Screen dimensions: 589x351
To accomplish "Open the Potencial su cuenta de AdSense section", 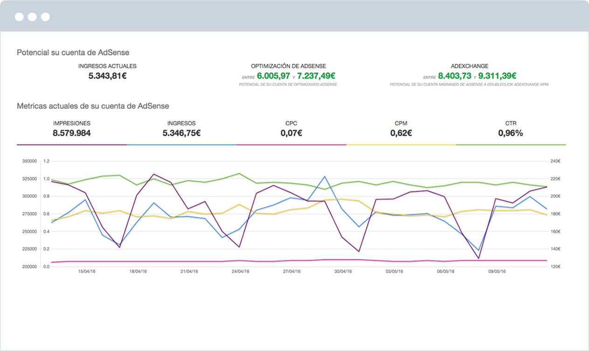I will tap(73, 52).
